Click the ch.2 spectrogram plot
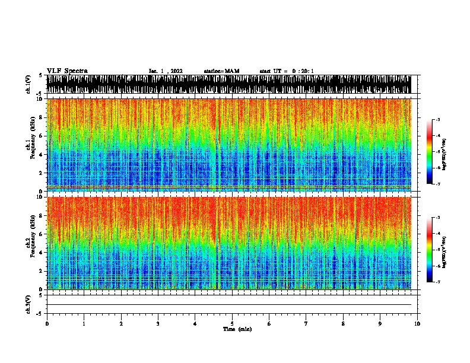The height and width of the screenshot is (363, 470). (x=229, y=243)
